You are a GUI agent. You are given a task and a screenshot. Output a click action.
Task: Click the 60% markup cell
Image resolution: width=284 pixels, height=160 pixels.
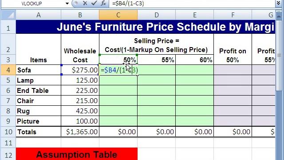click(195, 60)
